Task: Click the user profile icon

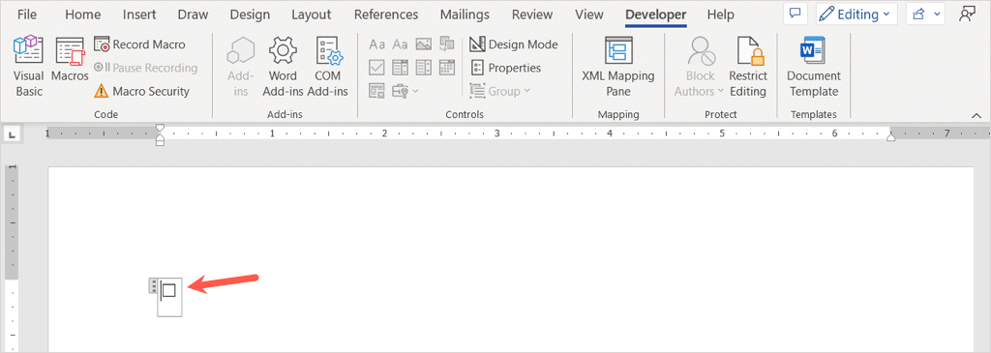Action: (x=967, y=14)
